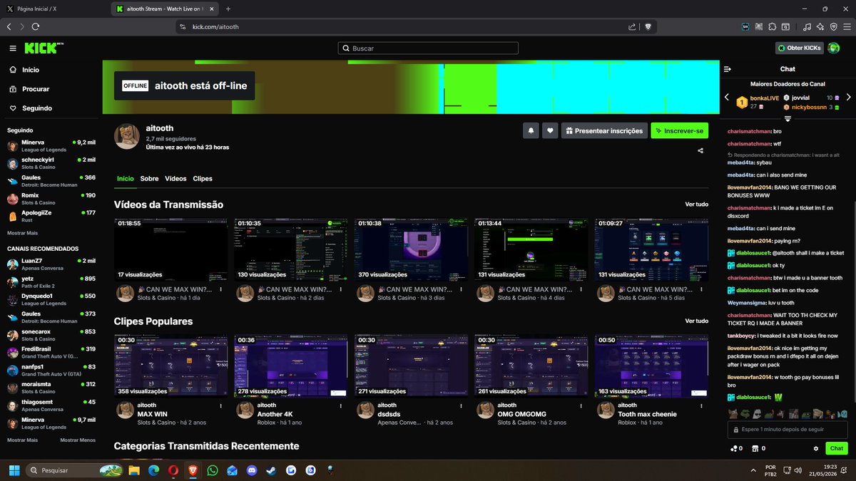Open WhatsApp from the taskbar
856x481 pixels.
pyautogui.click(x=213, y=470)
